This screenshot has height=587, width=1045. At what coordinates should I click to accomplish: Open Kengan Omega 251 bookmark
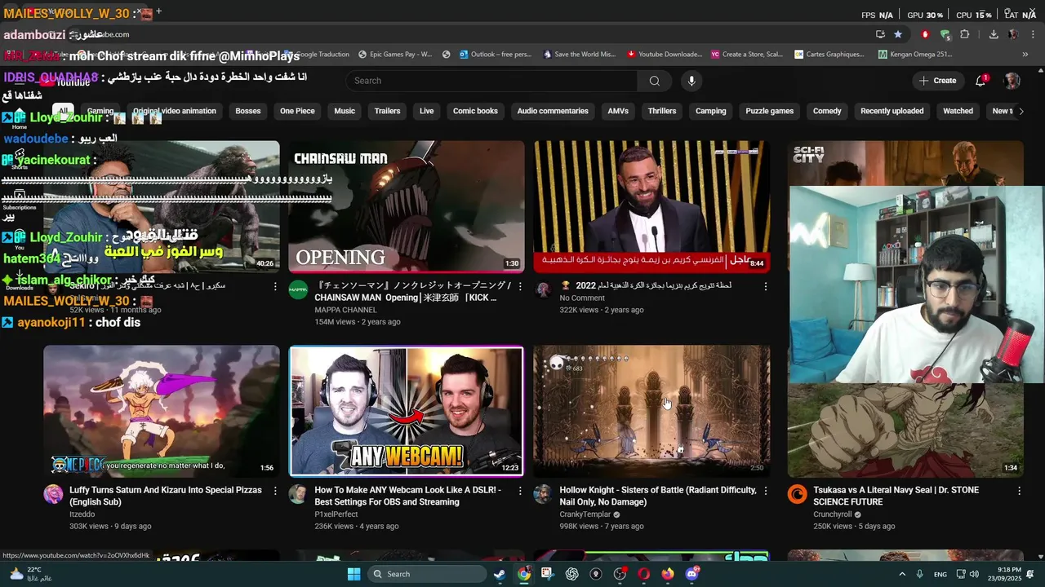(915, 55)
